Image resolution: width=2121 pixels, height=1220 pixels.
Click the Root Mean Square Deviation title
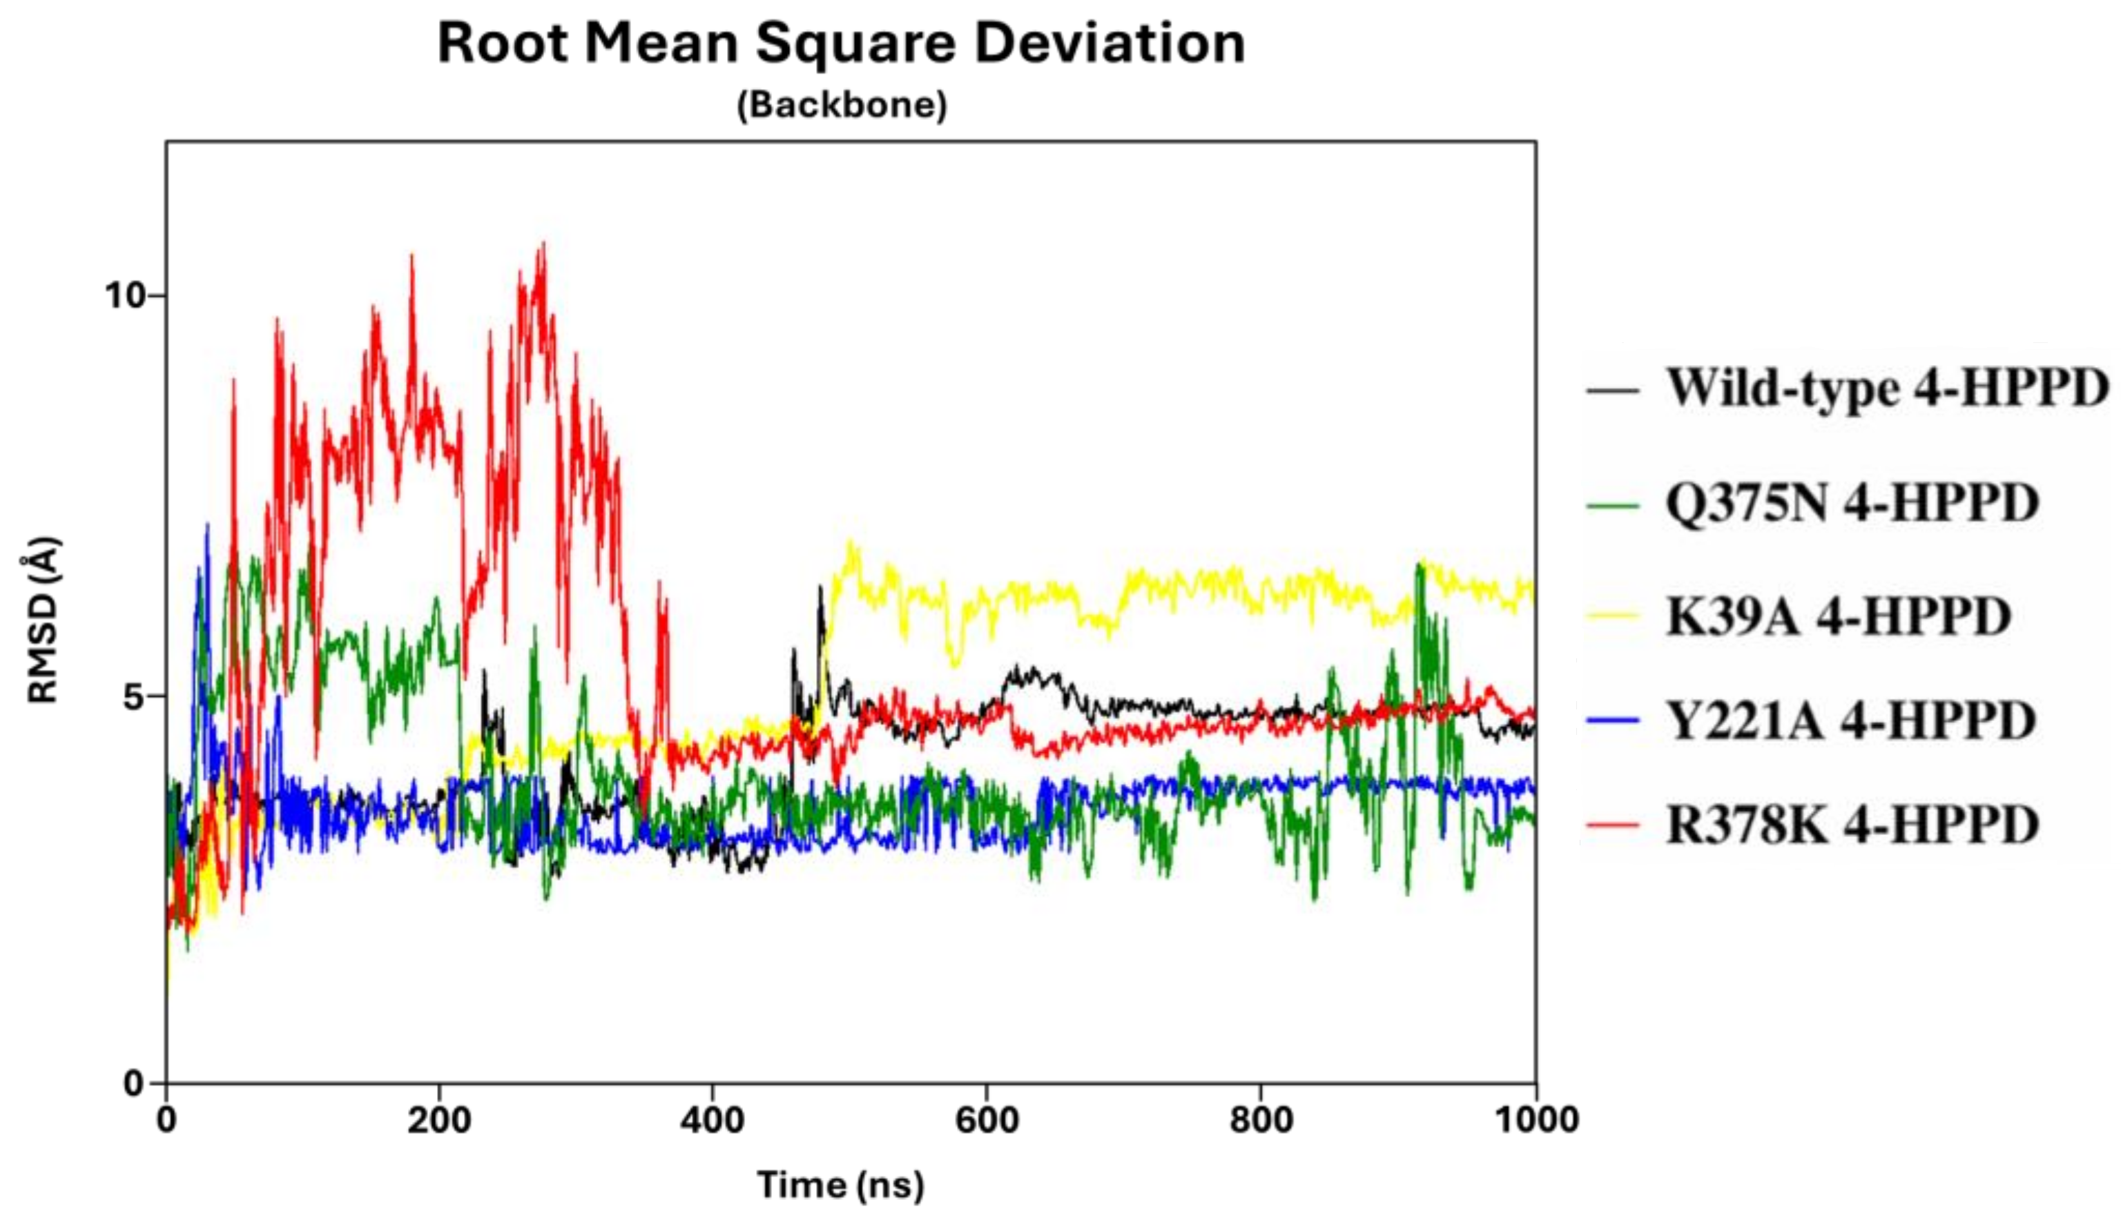click(x=841, y=43)
